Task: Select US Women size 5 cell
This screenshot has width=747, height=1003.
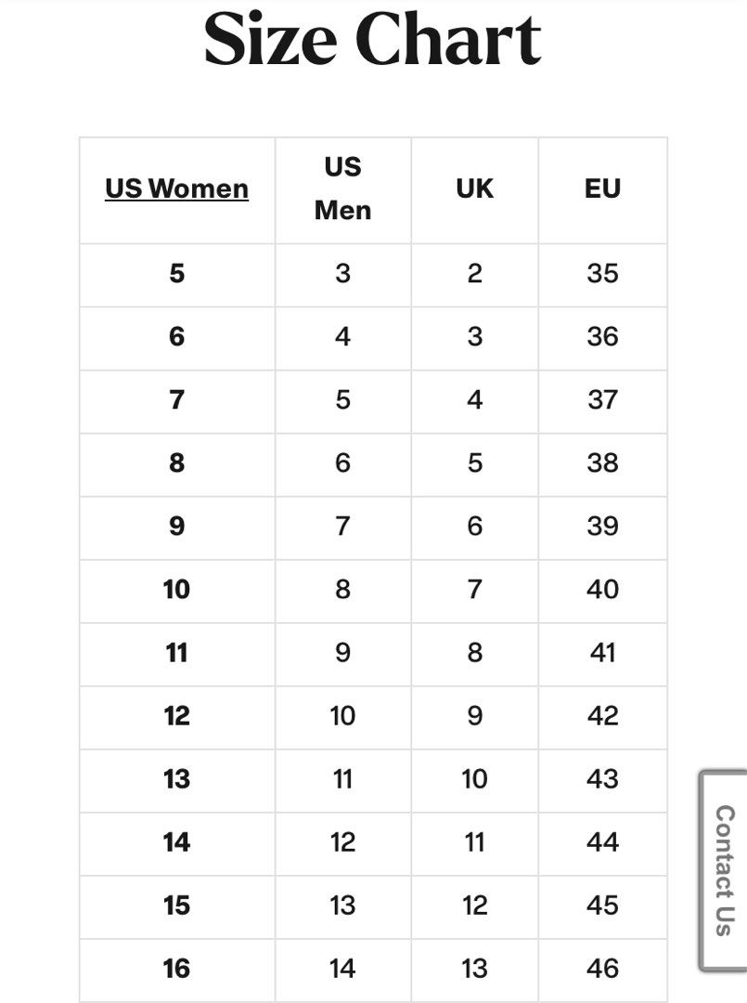Action: click(177, 274)
